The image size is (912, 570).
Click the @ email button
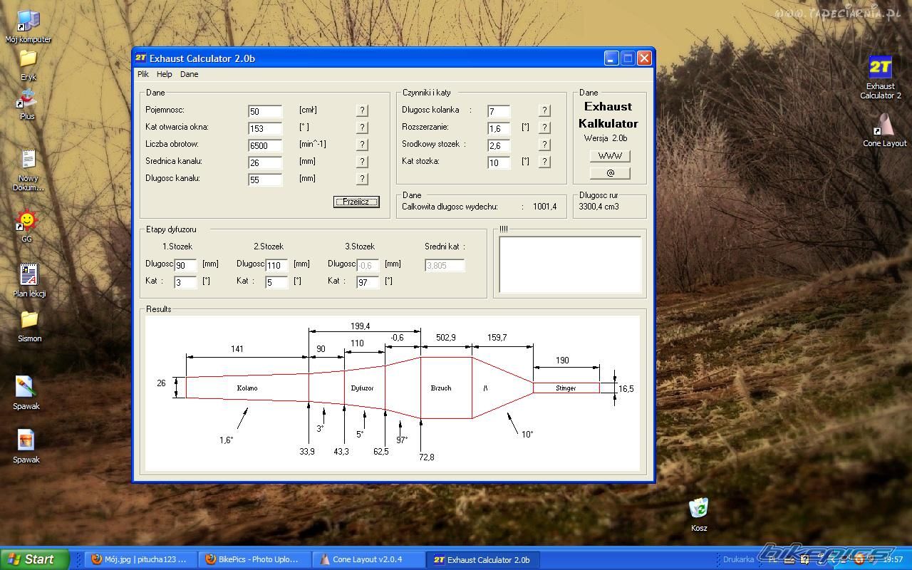[x=610, y=172]
